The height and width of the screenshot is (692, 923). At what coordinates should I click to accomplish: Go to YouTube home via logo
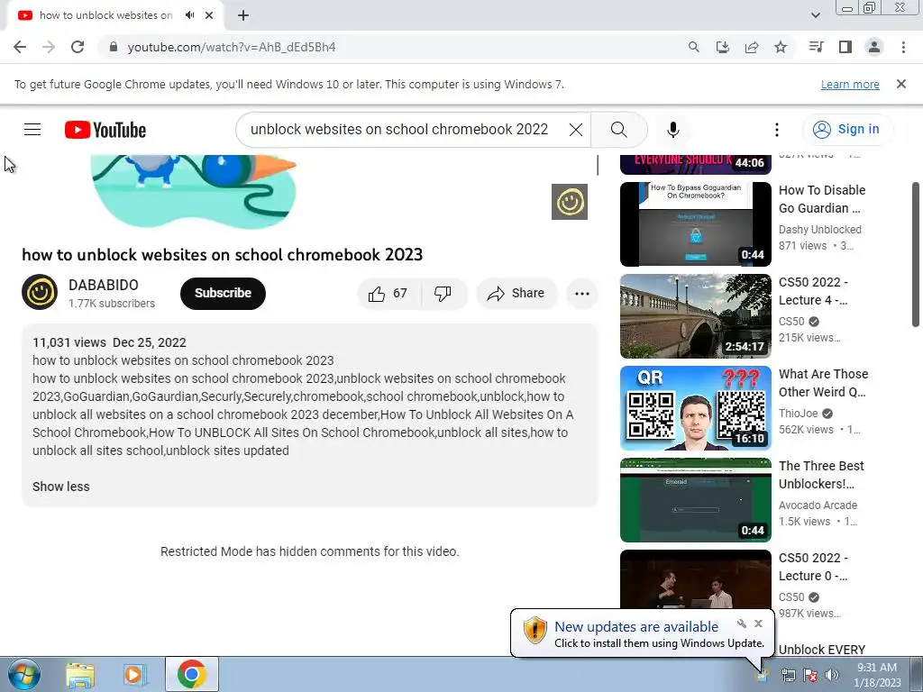click(x=105, y=130)
